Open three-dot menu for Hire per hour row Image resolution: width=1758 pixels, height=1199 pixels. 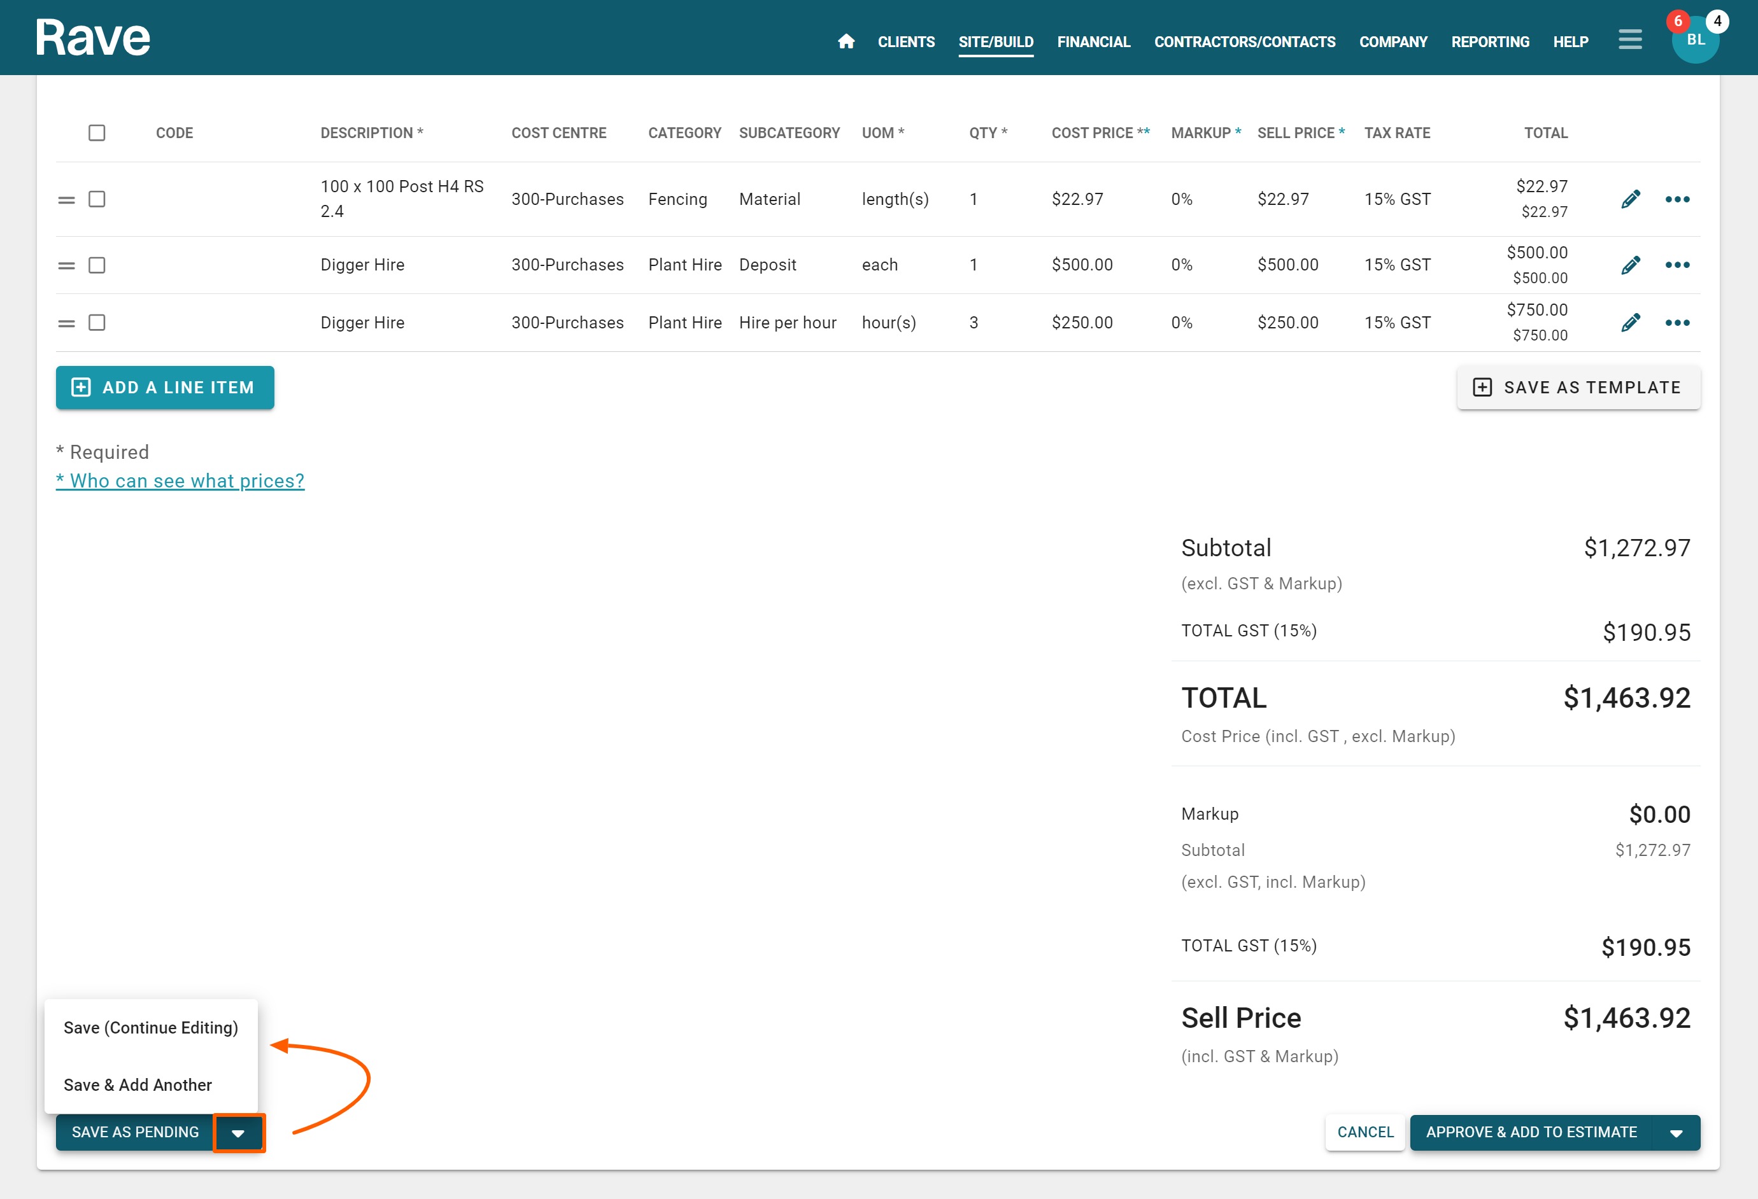point(1676,323)
